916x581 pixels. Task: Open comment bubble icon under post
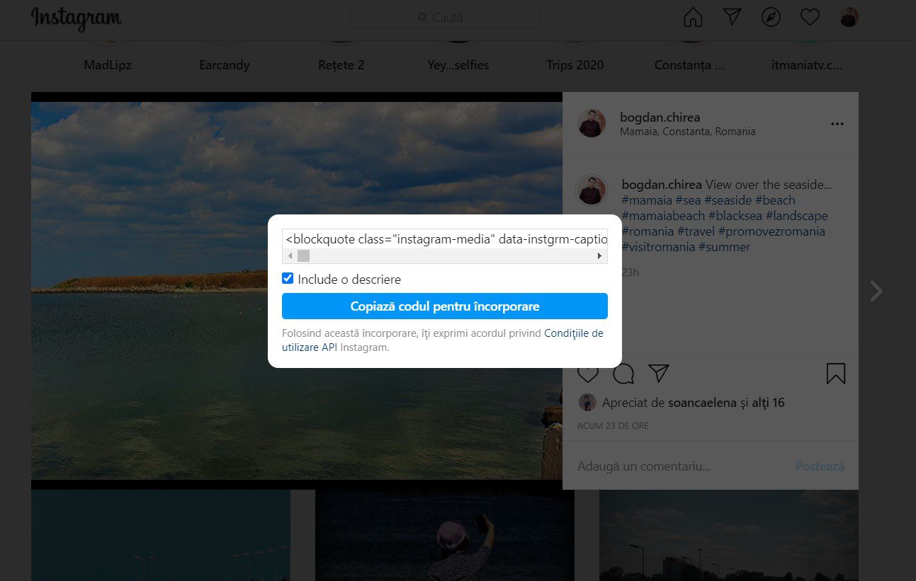click(623, 374)
